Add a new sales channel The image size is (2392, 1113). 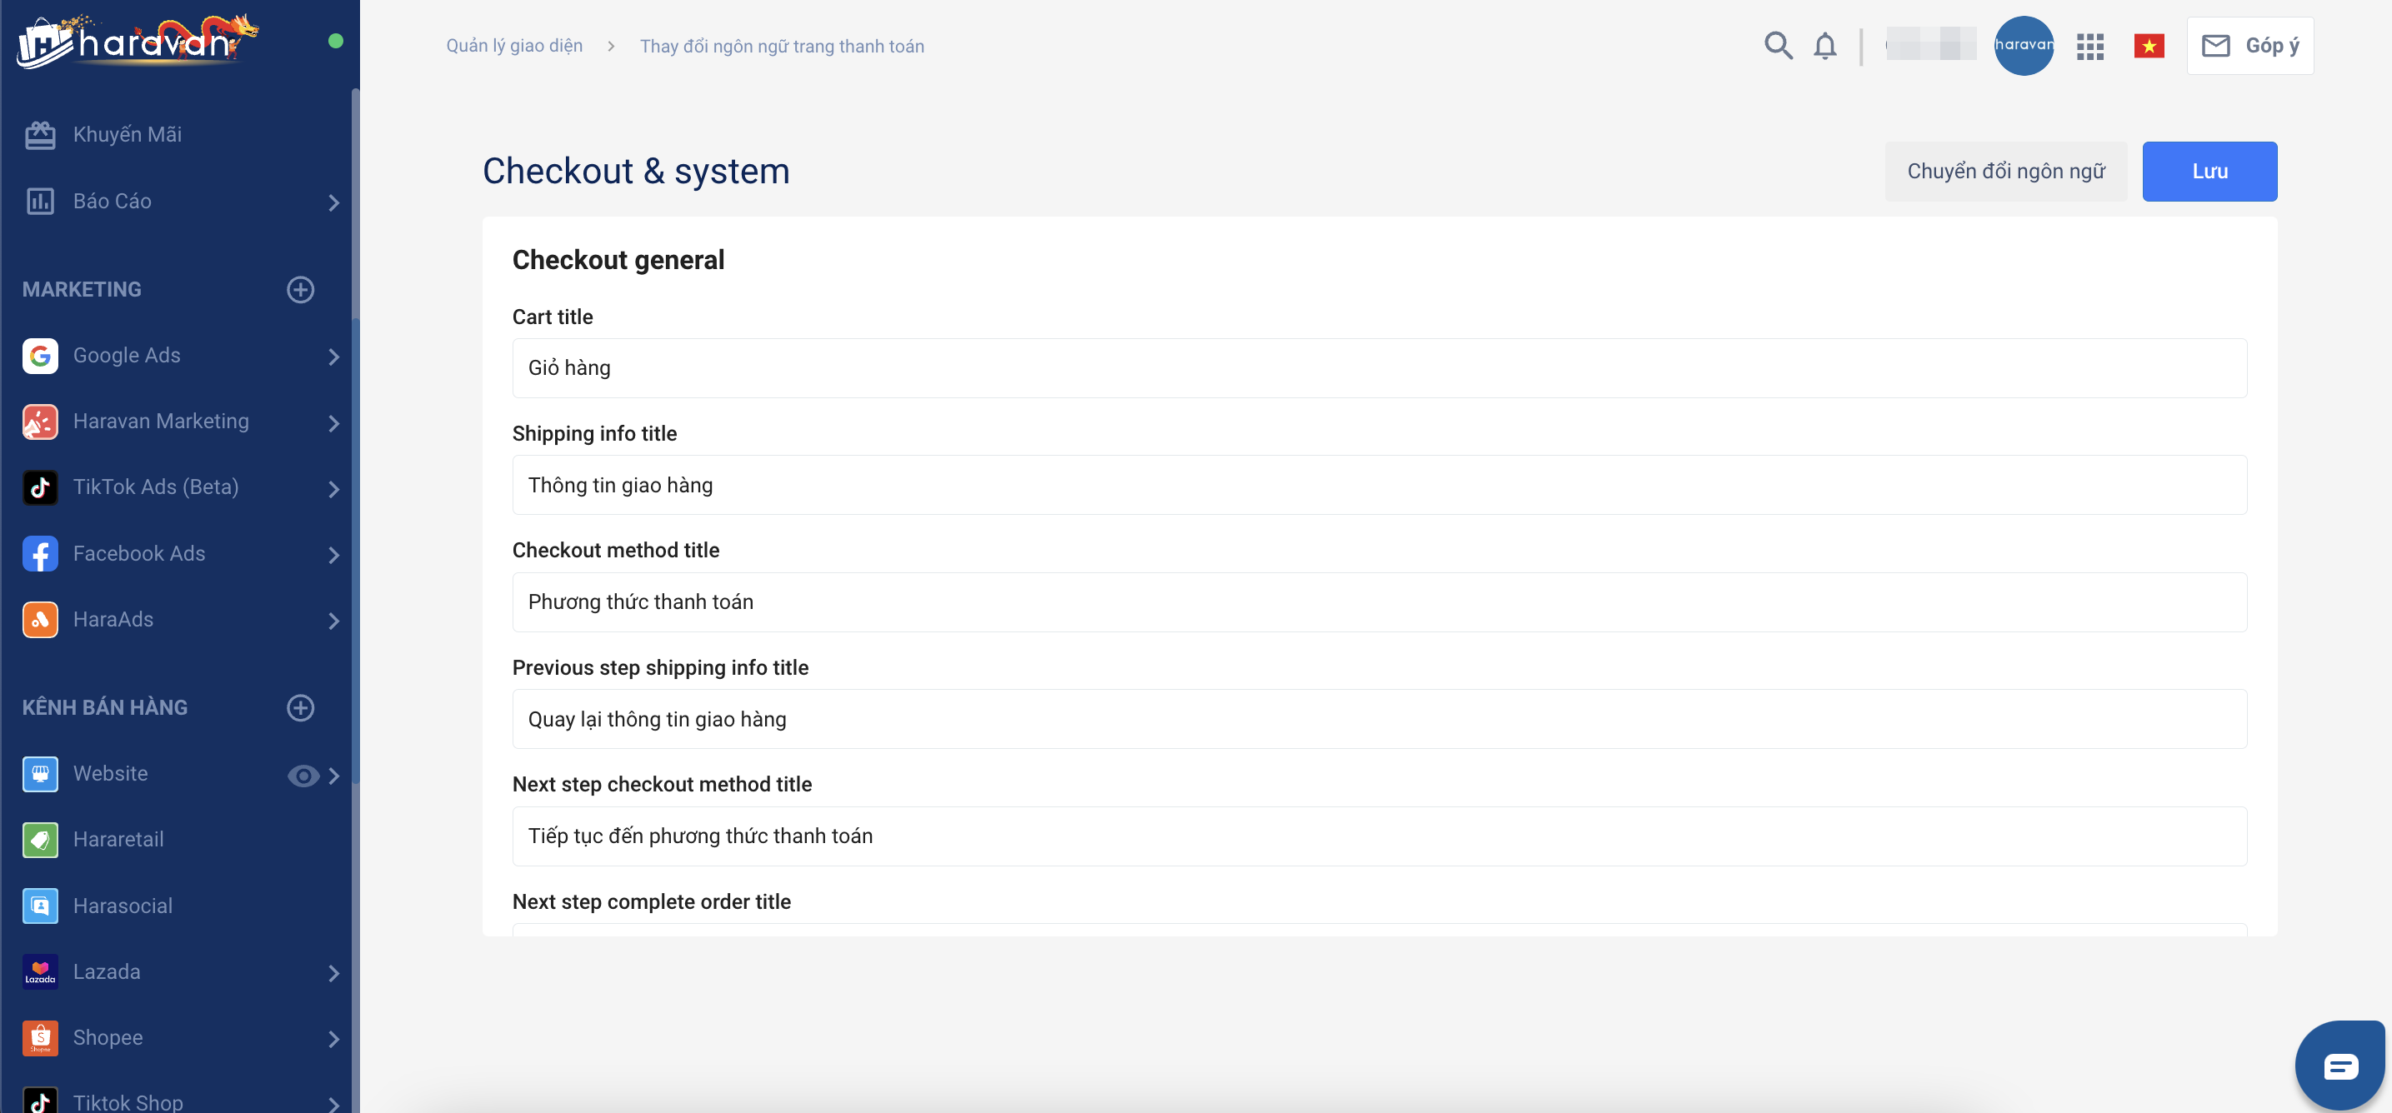coord(300,707)
